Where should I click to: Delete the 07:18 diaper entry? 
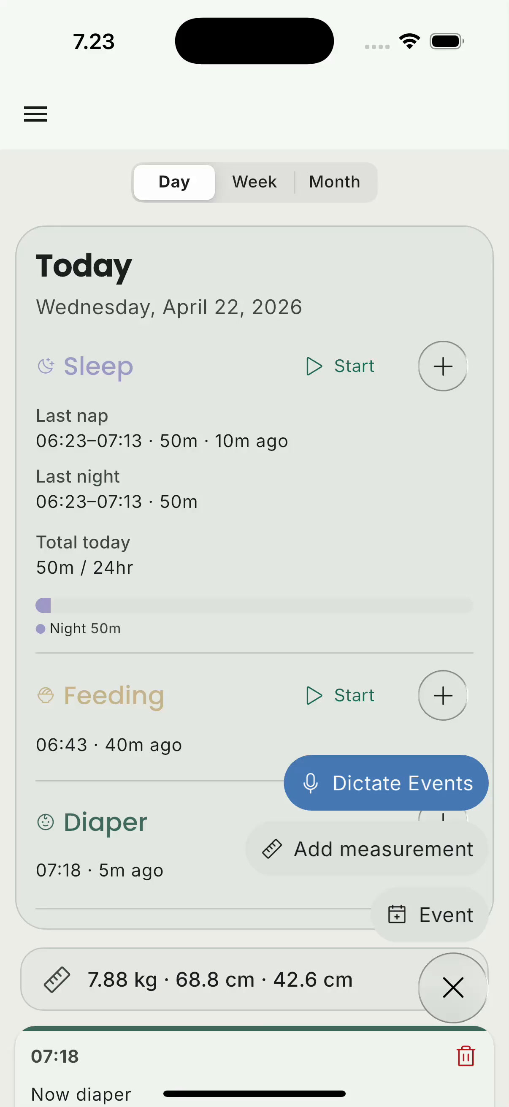tap(466, 1056)
